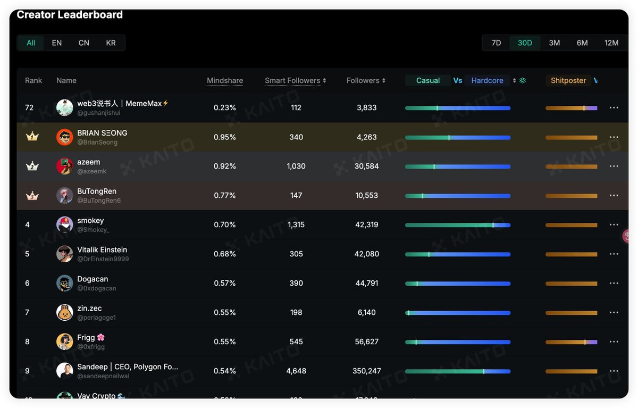The width and height of the screenshot is (638, 408).
Task: Click the 0.95% mindshare value
Action: [225, 137]
